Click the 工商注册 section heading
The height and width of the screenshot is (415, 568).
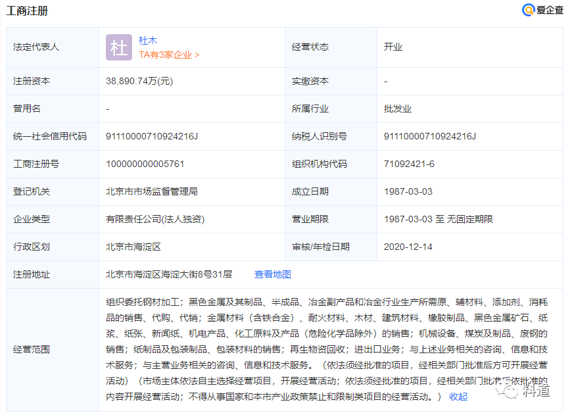(27, 11)
